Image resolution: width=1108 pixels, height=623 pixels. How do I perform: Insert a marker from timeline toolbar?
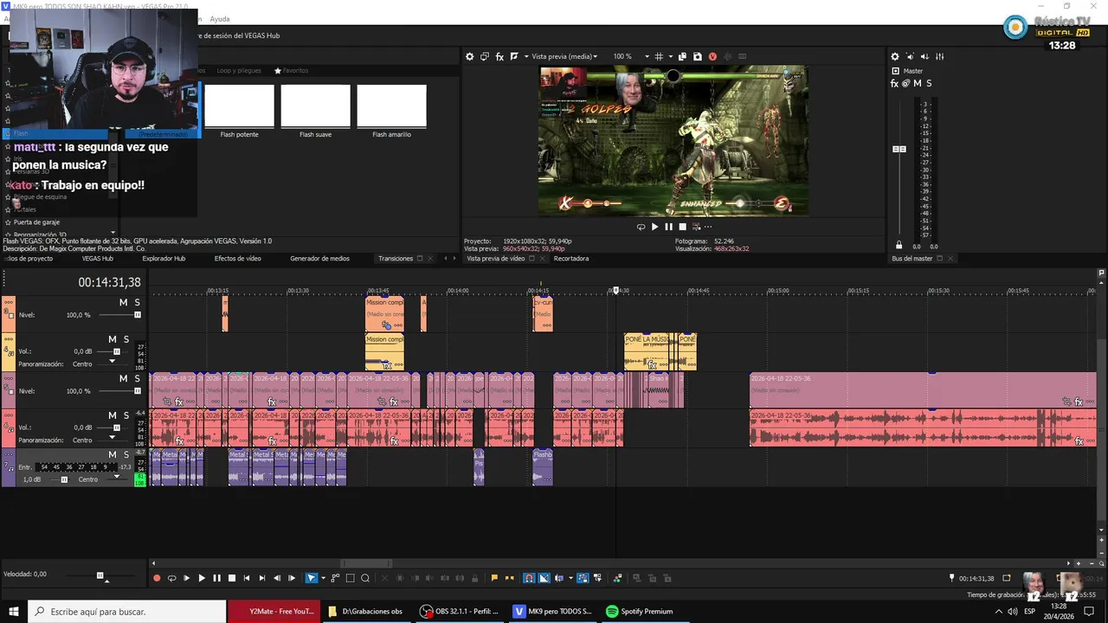click(x=494, y=578)
